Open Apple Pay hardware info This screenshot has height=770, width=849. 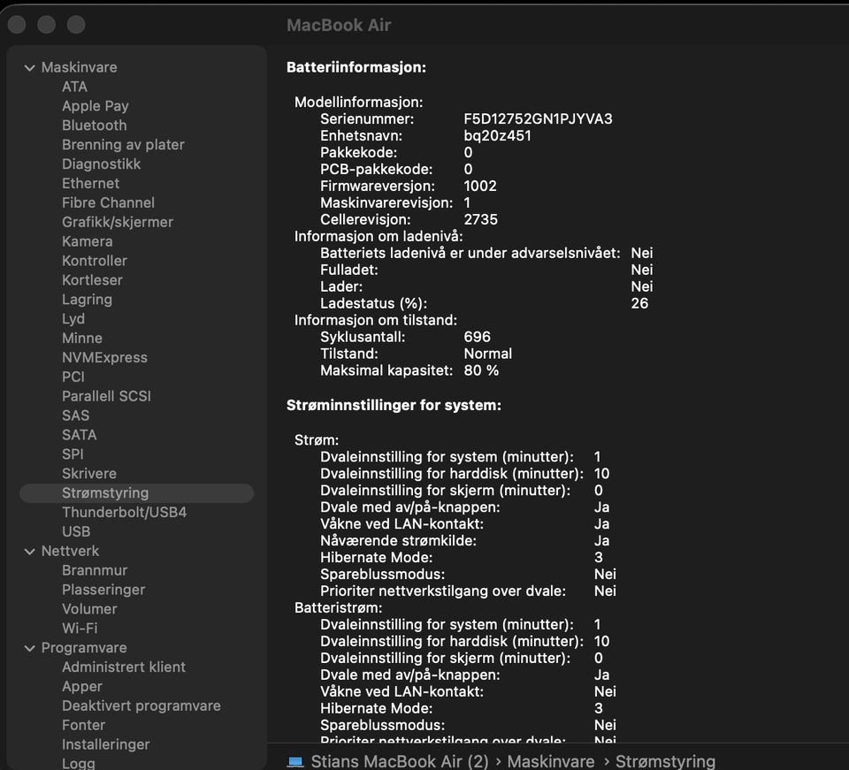[96, 106]
